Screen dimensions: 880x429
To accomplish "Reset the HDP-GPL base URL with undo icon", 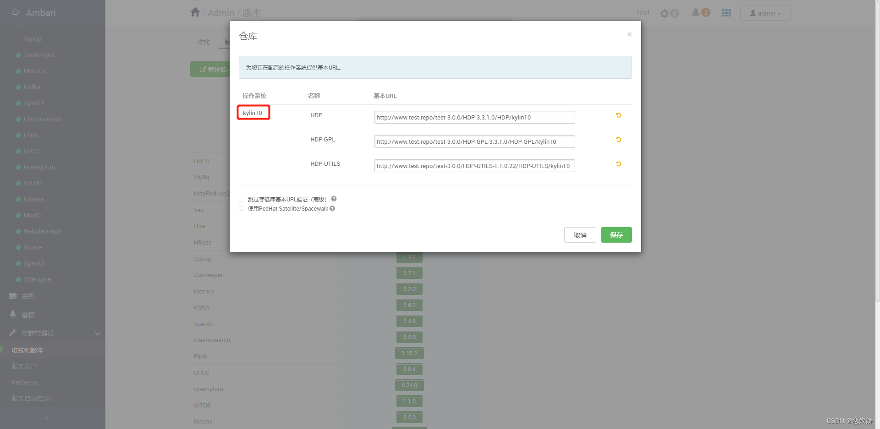I will (619, 140).
